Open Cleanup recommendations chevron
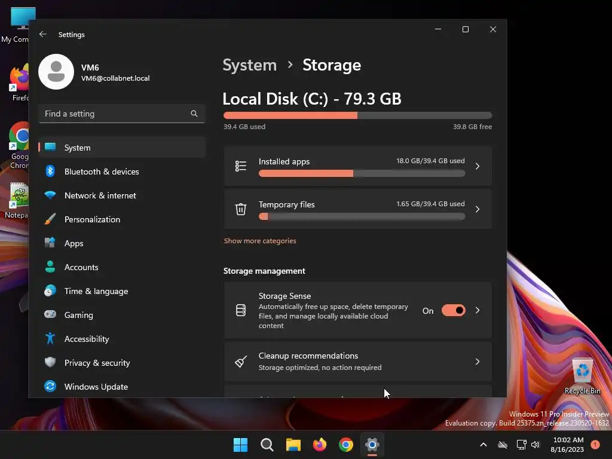 click(478, 362)
